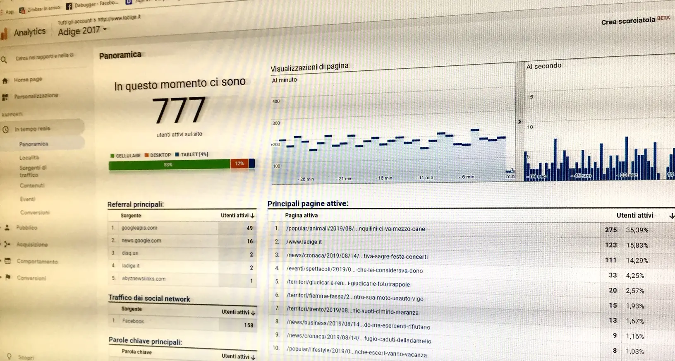Open the nic-vuoti-cimirlo-maranza page row
The image size is (675, 361).
pyautogui.click(x=352, y=311)
